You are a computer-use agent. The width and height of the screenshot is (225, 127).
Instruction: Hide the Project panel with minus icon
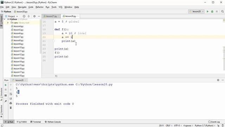pyautogui.click(x=39, y=16)
